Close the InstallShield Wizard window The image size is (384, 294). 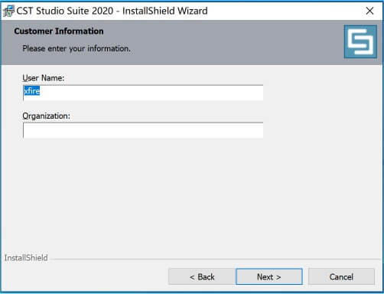click(x=369, y=11)
